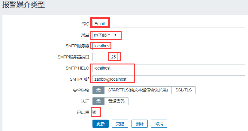Toggle the 已启用 checkbox
This screenshot has height=131, width=248.
(94, 112)
